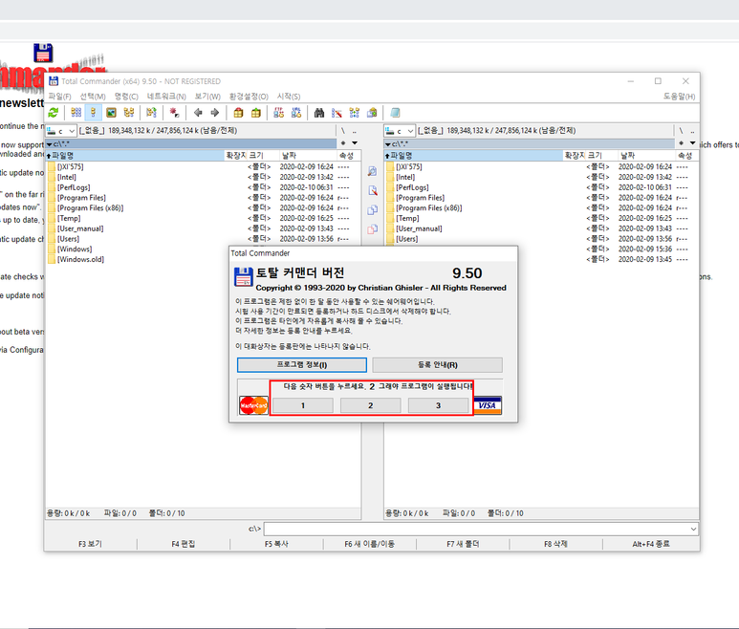The width and height of the screenshot is (739, 629).
Task: Click the red Move icon in middle bar
Action: click(x=372, y=229)
